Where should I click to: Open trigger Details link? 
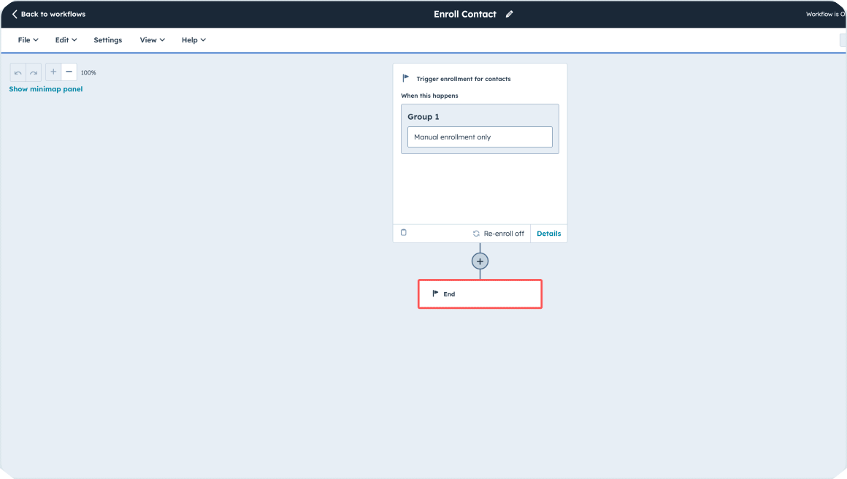(549, 233)
